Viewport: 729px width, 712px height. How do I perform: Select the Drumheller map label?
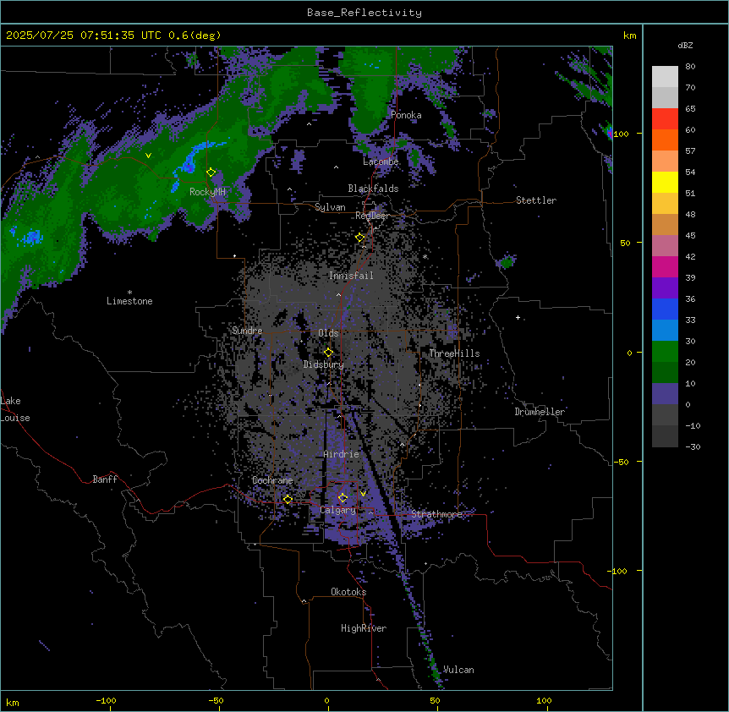(x=540, y=412)
